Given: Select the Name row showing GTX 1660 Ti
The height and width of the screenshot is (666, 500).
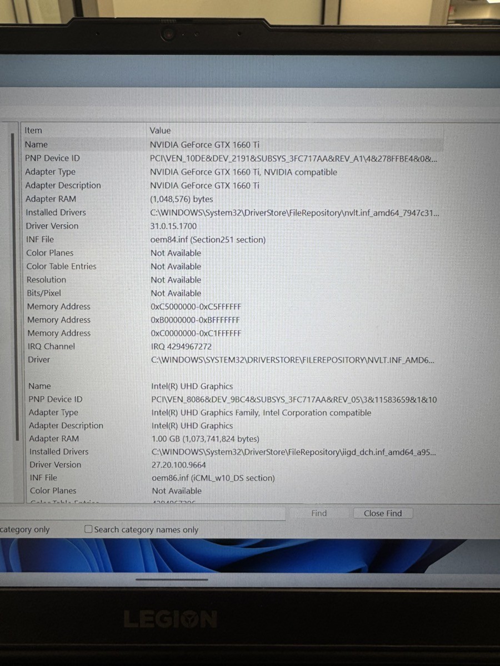Looking at the screenshot, I should pyautogui.click(x=232, y=144).
